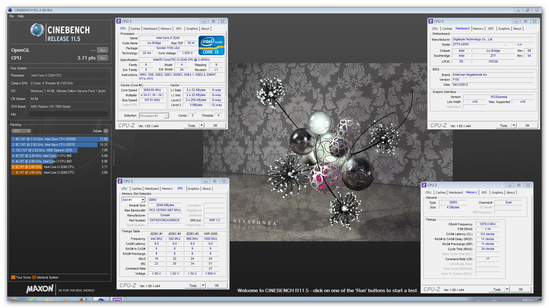Screen dimensions: 549x308
Task: Select ranking row 'Intel Core i7 CPU 960'
Action: coord(60,156)
